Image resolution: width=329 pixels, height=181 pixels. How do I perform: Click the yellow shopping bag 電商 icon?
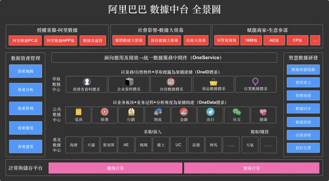pyautogui.click(x=79, y=112)
